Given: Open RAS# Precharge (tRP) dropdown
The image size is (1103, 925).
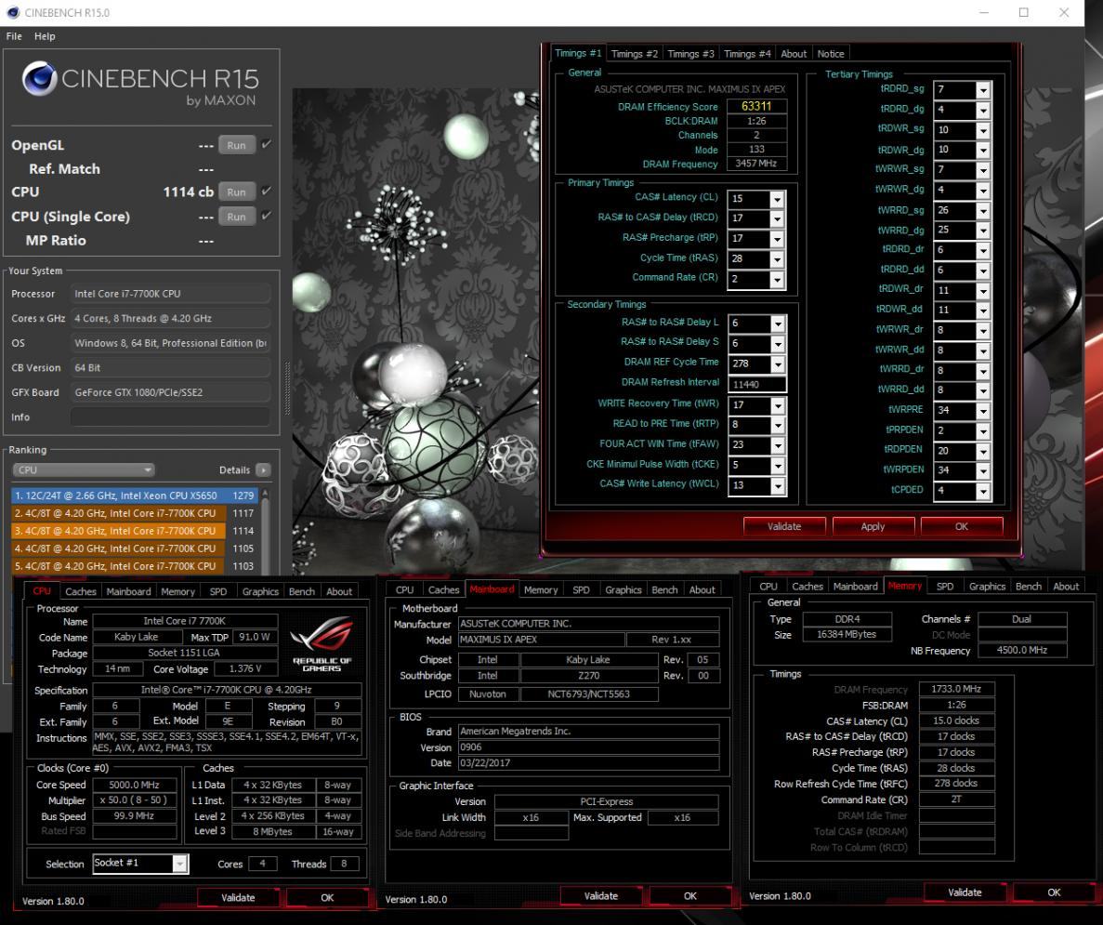Looking at the screenshot, I should pos(777,239).
